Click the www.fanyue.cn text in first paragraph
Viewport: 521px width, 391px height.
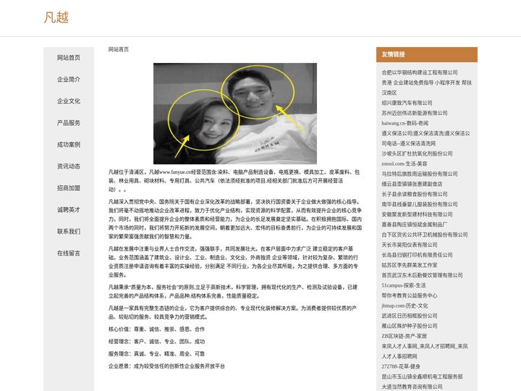click(175, 172)
